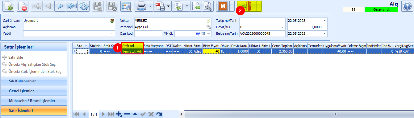
Task: Sort grid by the Sıra column header
Action: [83, 46]
